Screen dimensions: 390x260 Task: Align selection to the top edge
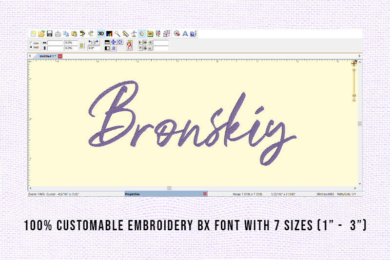click(x=140, y=48)
